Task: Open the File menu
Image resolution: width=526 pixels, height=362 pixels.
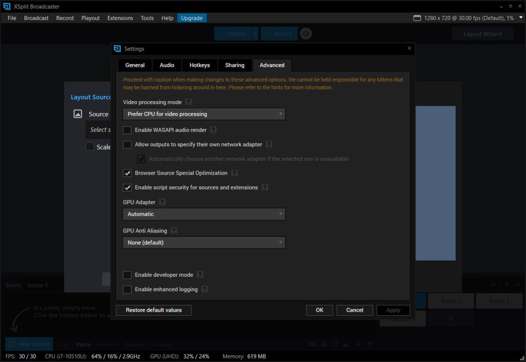Action: [x=12, y=18]
